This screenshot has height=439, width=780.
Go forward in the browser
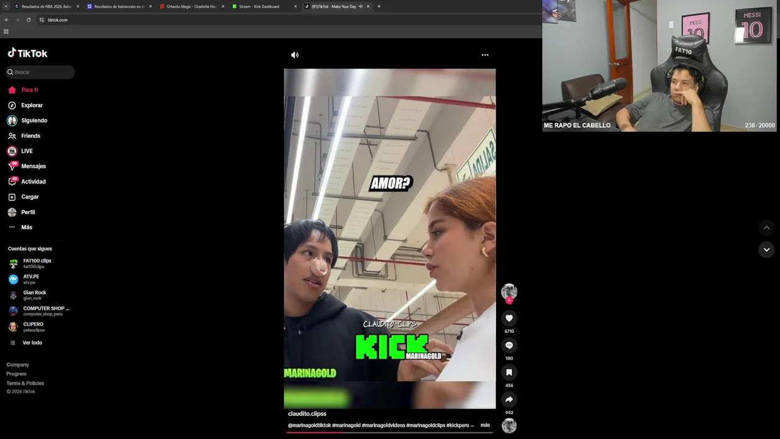pos(17,20)
